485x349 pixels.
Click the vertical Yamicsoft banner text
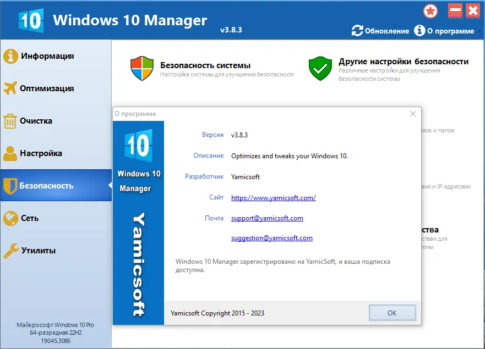(x=139, y=264)
